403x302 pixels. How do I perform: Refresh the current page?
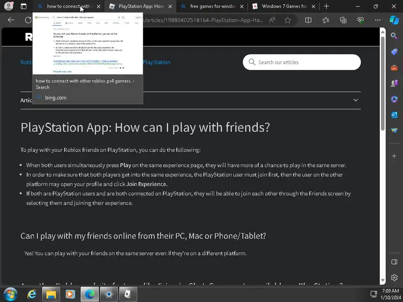pos(28,20)
